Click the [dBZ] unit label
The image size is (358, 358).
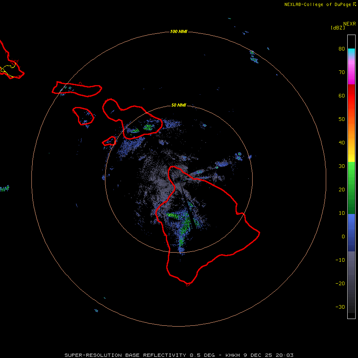338,27
